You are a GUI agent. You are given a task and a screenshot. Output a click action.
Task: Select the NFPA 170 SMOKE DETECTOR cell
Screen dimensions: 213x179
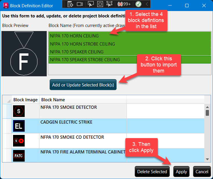point(83,111)
